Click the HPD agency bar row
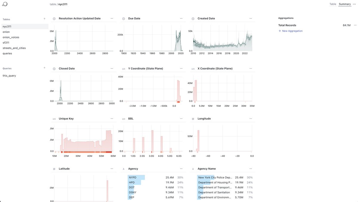The height and width of the screenshot is (202, 358). click(155, 182)
